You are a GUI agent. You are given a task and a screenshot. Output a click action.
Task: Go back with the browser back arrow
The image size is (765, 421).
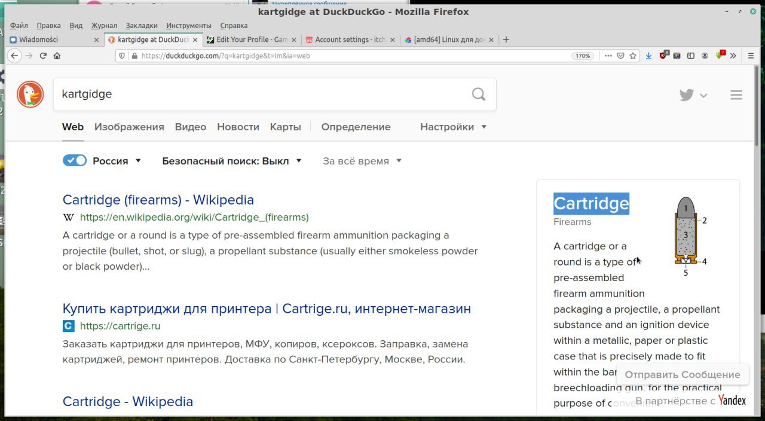click(x=14, y=56)
